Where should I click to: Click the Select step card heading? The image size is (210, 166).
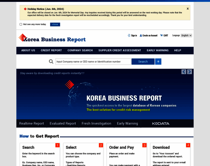pyautogui.click(x=71, y=147)
